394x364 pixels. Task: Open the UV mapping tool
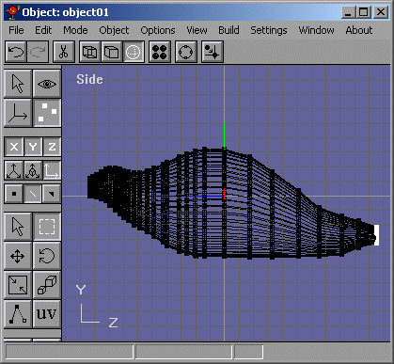(47, 314)
